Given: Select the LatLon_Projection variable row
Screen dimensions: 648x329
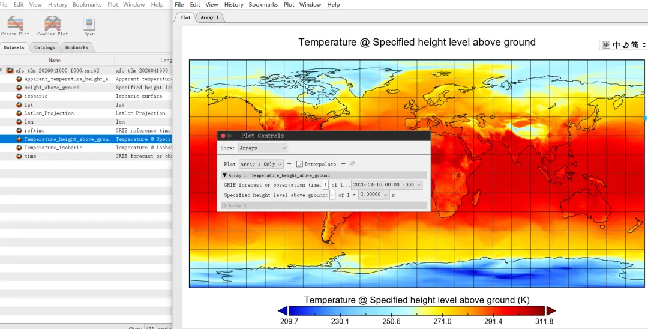Looking at the screenshot, I should point(86,113).
